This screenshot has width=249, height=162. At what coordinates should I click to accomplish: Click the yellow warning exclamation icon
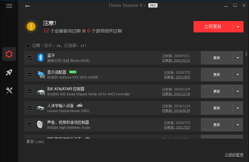tap(31, 26)
